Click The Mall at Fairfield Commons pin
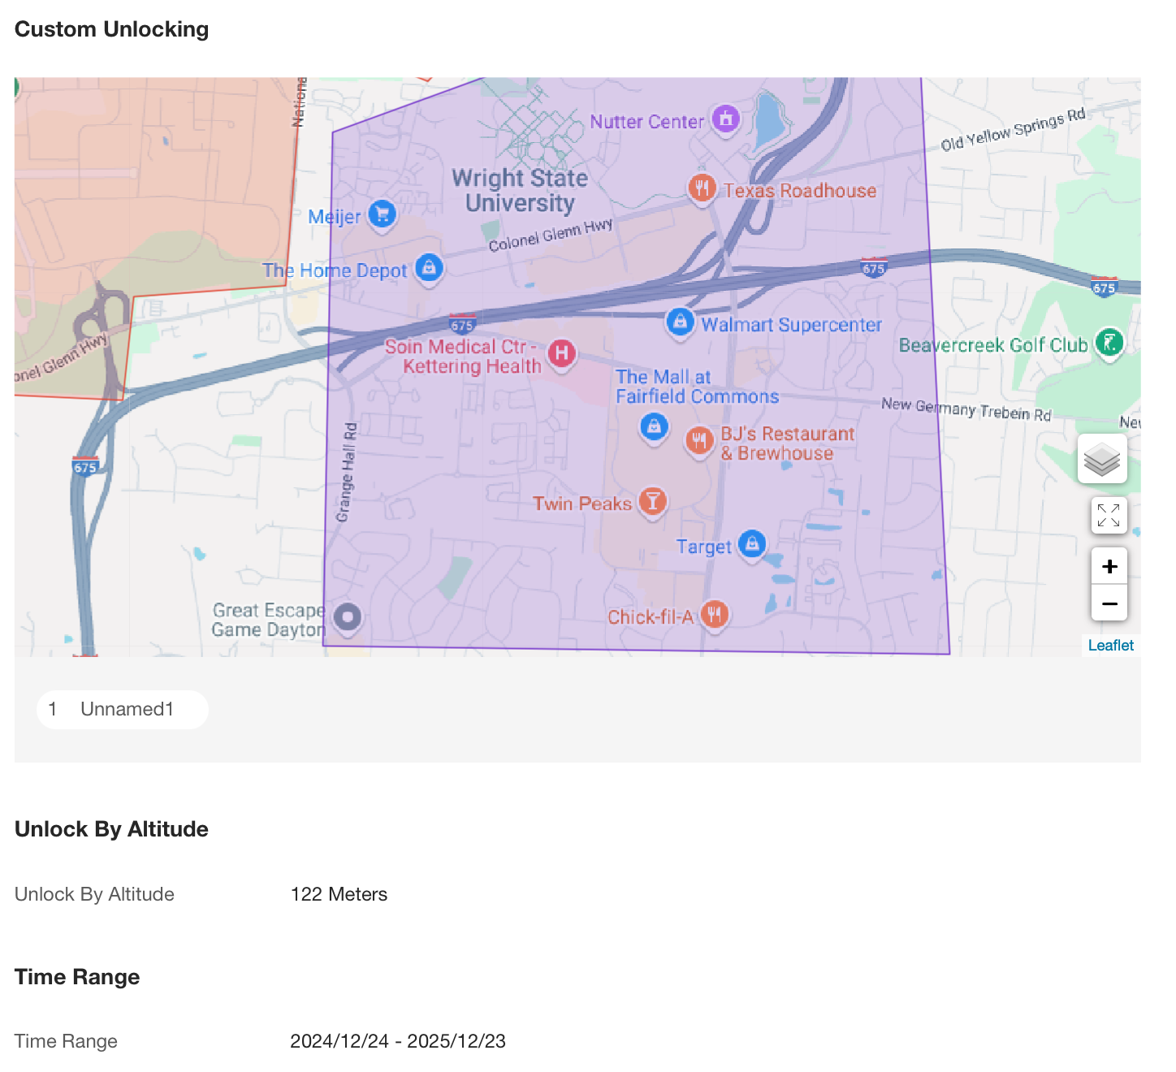 coord(654,426)
